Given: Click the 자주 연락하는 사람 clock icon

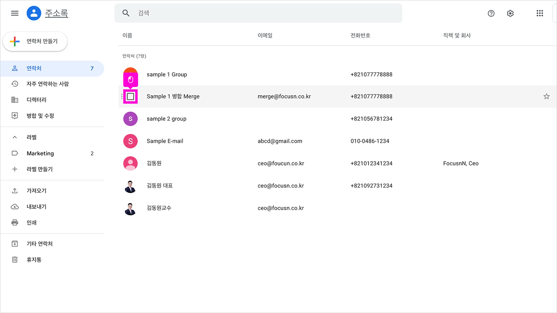Looking at the screenshot, I should pos(14,83).
